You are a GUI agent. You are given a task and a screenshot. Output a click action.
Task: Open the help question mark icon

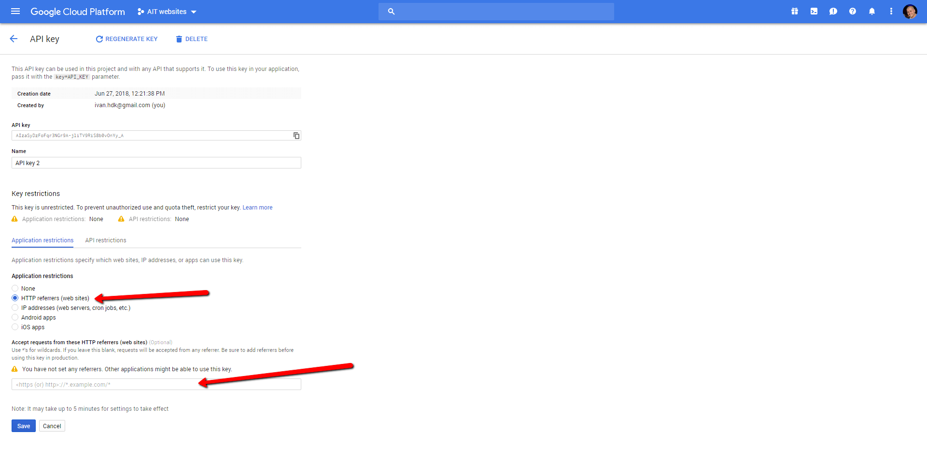pos(853,12)
